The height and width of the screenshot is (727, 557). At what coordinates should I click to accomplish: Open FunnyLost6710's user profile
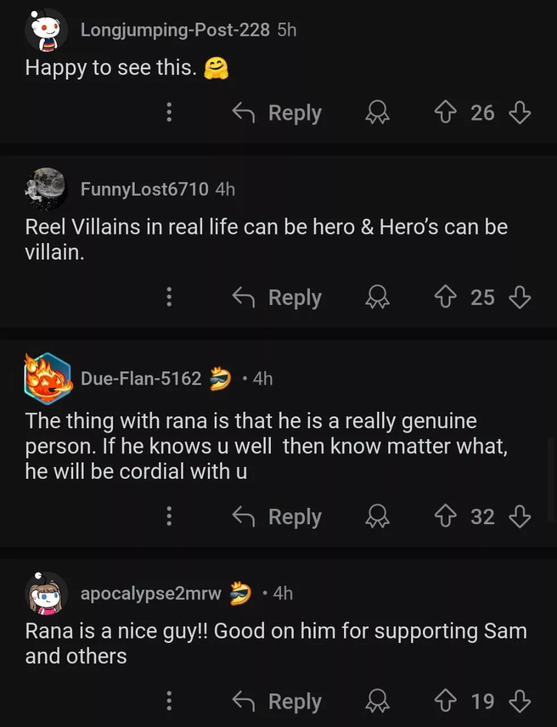click(144, 189)
